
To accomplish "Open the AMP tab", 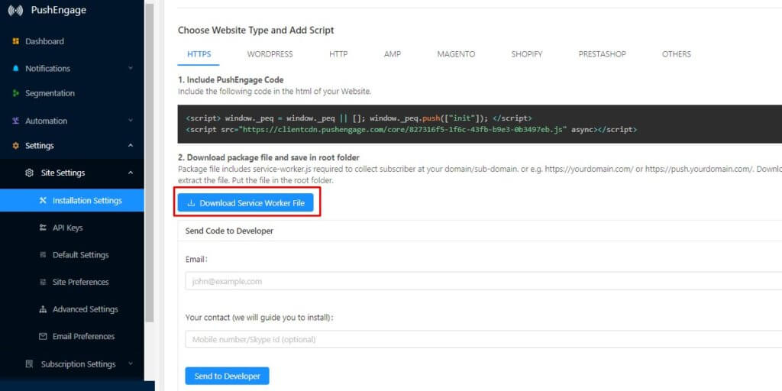I will (x=392, y=54).
